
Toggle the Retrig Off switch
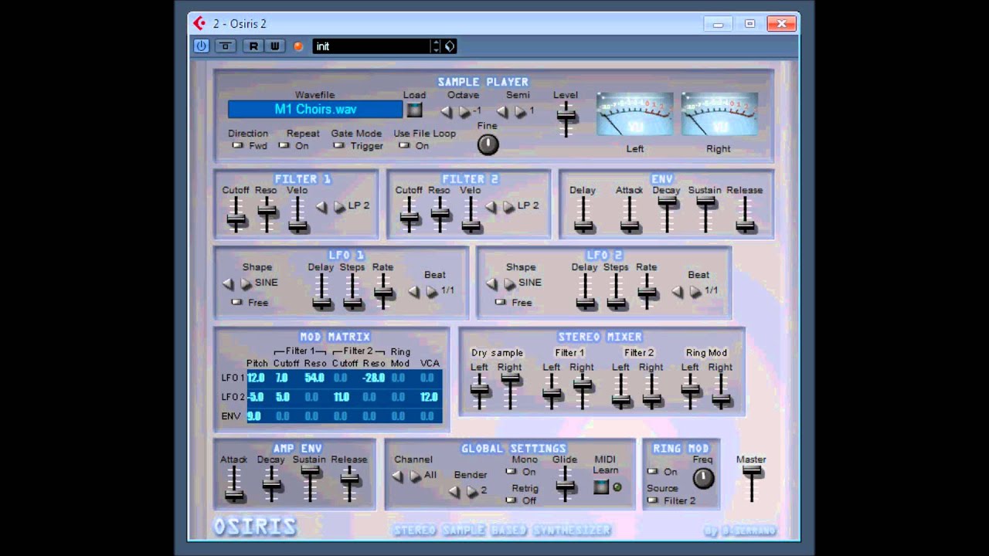click(x=511, y=500)
